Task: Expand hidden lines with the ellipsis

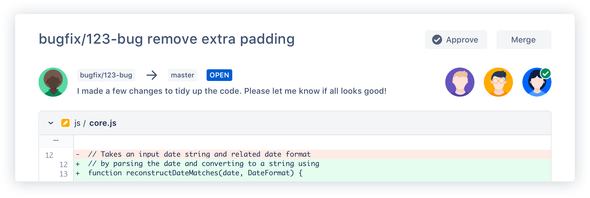Action: (x=56, y=140)
